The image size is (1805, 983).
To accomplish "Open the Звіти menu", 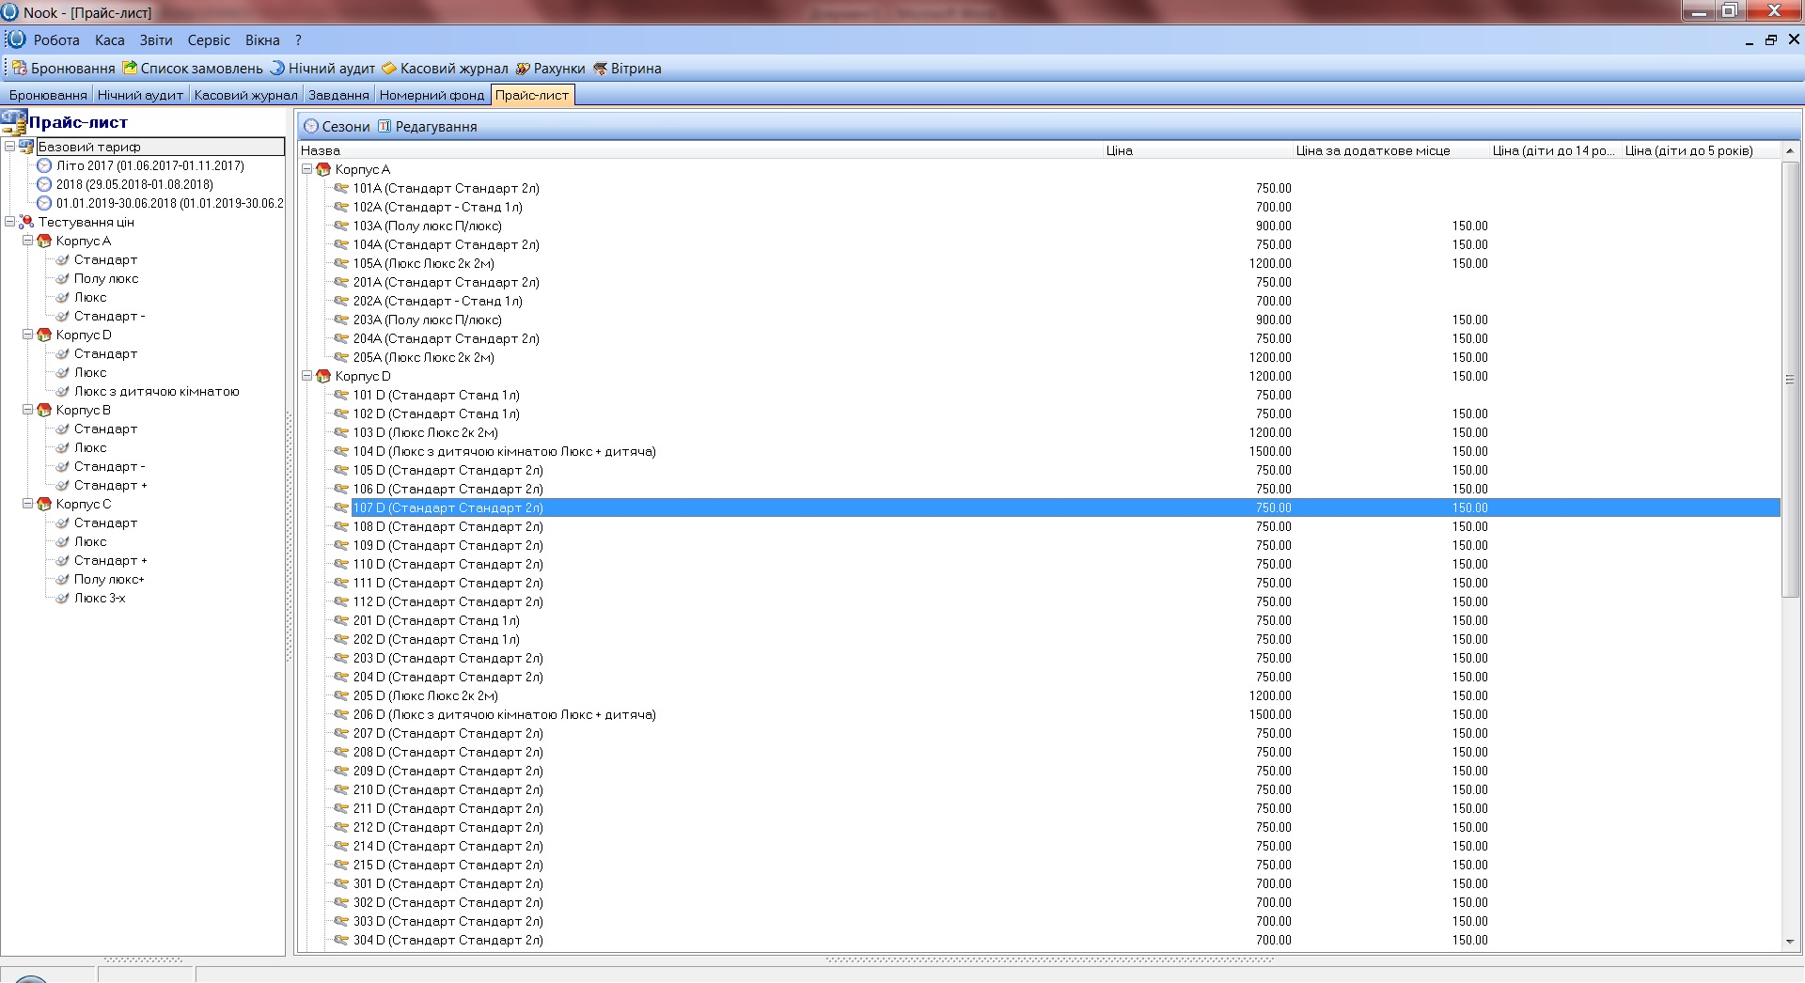I will coord(156,40).
